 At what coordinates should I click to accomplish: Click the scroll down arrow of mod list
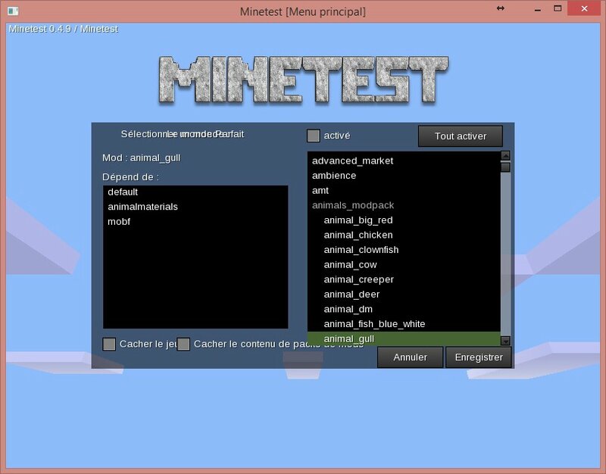point(505,341)
